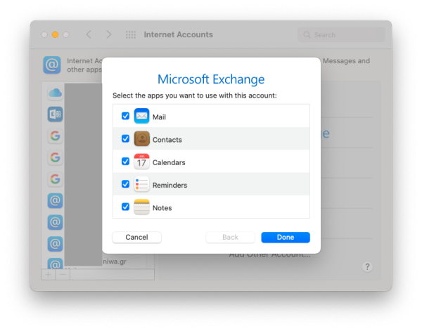422x331 pixels.
Task: Click the Contacts label text
Action: [167, 140]
